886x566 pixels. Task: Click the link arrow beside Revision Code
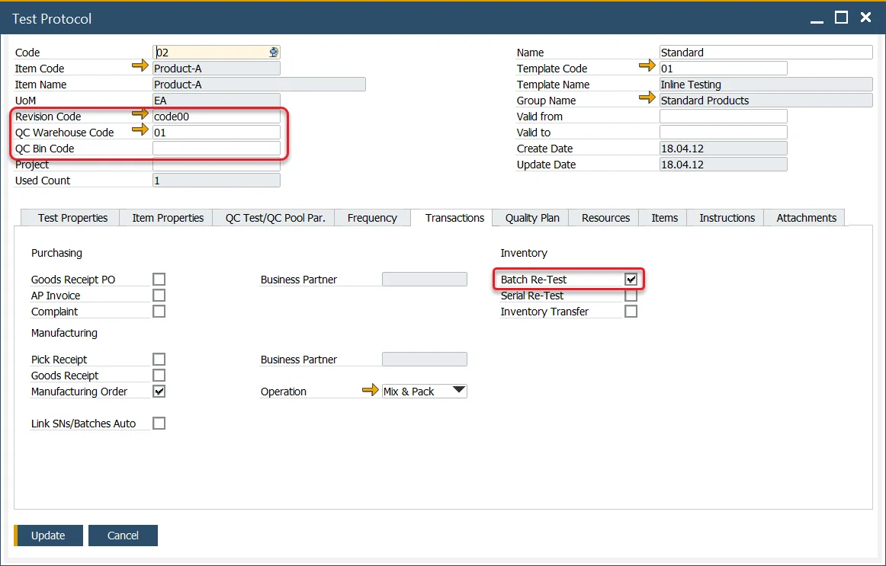[140, 115]
